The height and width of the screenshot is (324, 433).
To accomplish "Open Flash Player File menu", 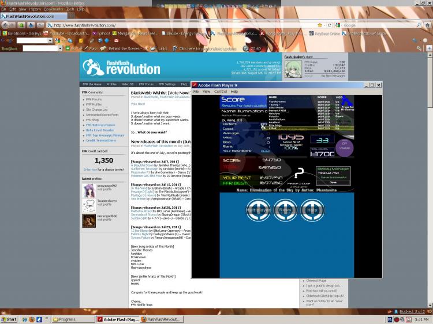I will pyautogui.click(x=196, y=92).
